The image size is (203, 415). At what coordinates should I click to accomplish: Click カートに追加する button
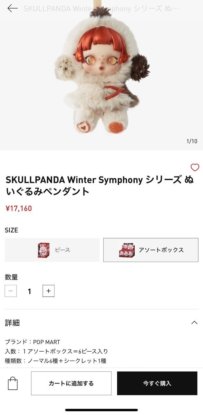[71, 383]
